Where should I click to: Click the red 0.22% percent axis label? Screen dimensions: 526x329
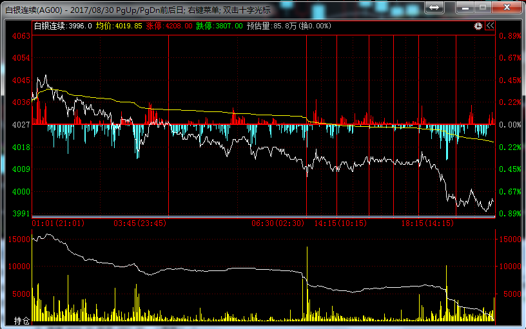click(510, 102)
